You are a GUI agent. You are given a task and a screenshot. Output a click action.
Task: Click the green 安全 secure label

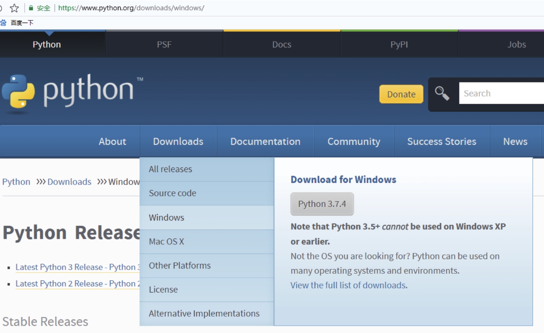[x=43, y=8]
